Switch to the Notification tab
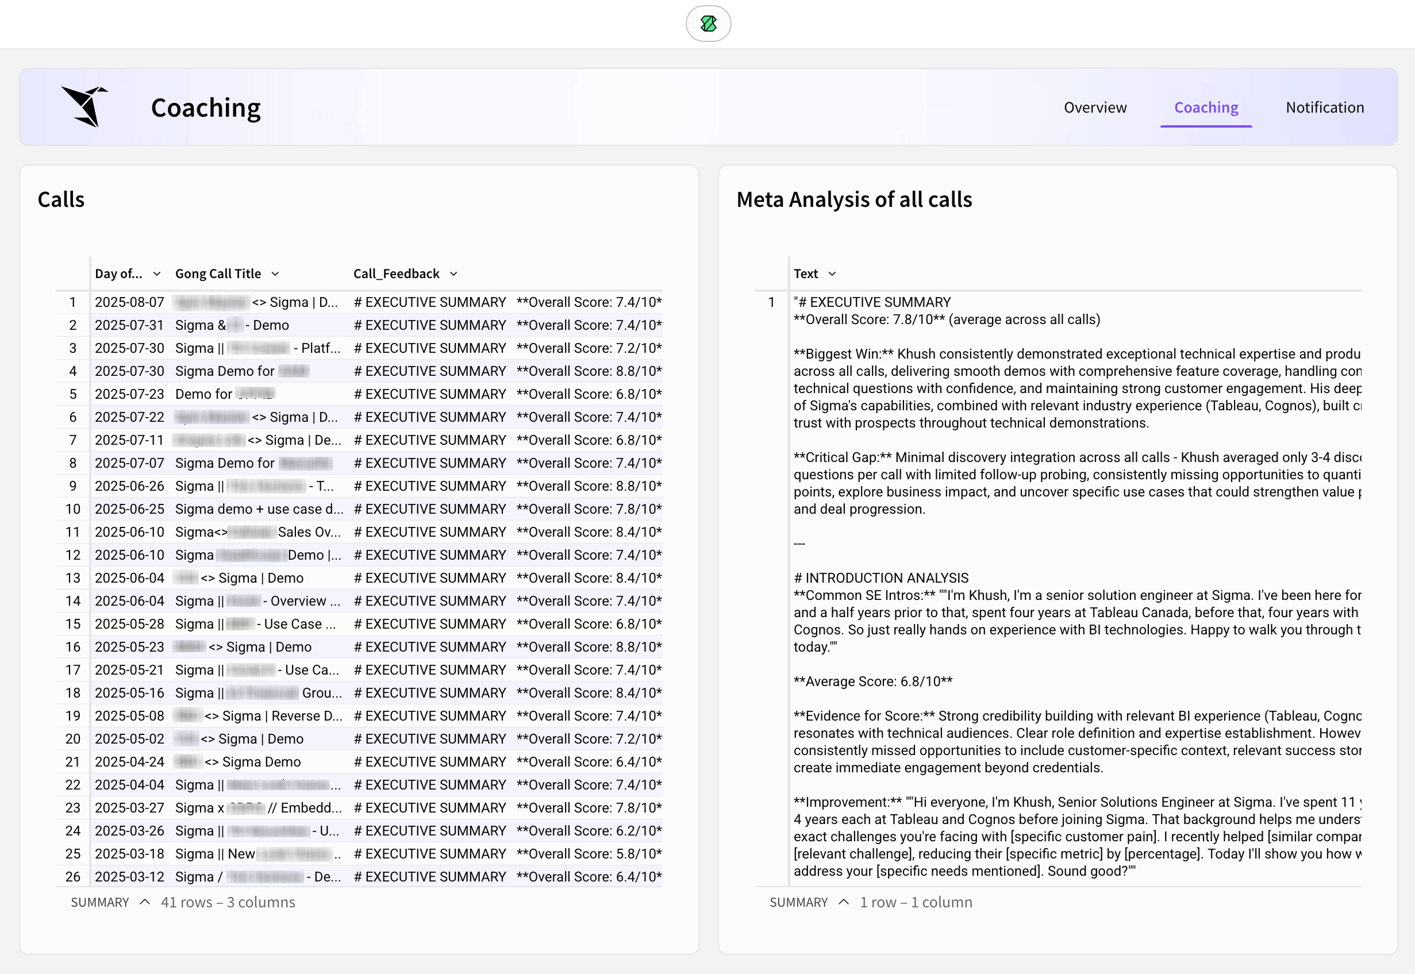 point(1324,107)
